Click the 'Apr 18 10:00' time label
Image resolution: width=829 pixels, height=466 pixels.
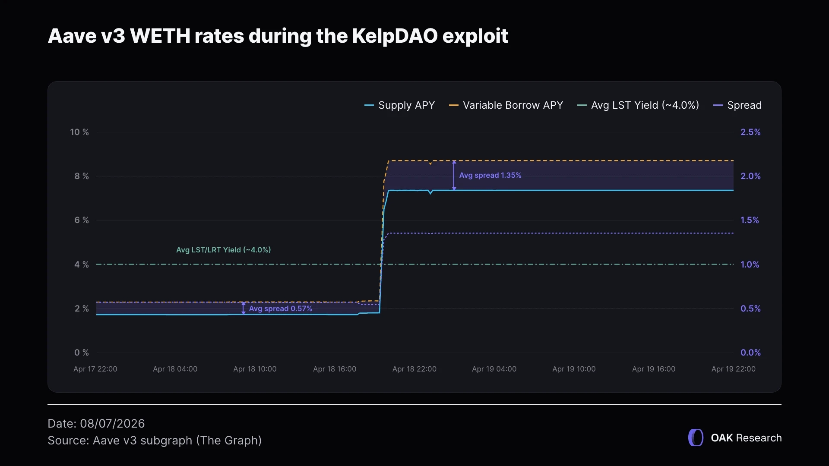255,369
